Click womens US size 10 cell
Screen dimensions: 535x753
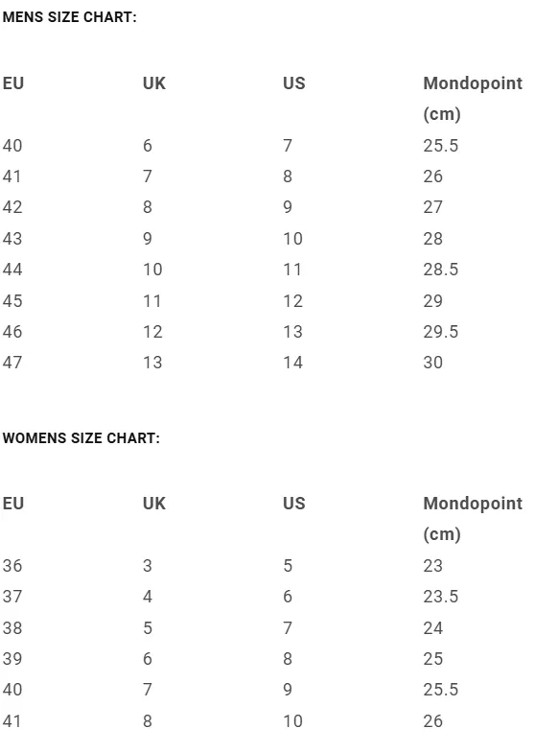click(x=292, y=720)
